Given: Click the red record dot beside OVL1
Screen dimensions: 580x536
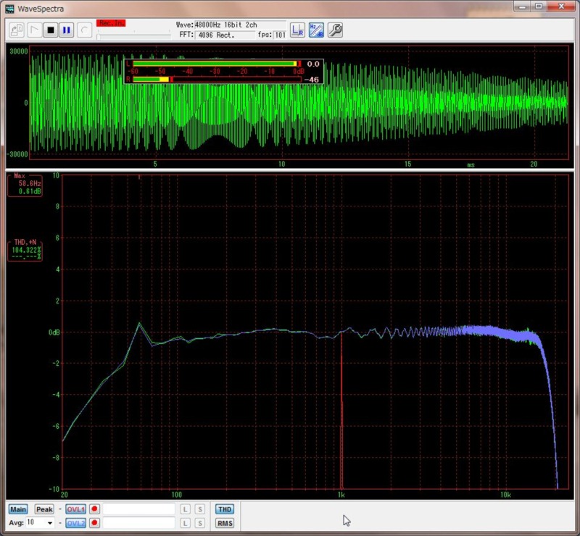Looking at the screenshot, I should pos(94,509).
